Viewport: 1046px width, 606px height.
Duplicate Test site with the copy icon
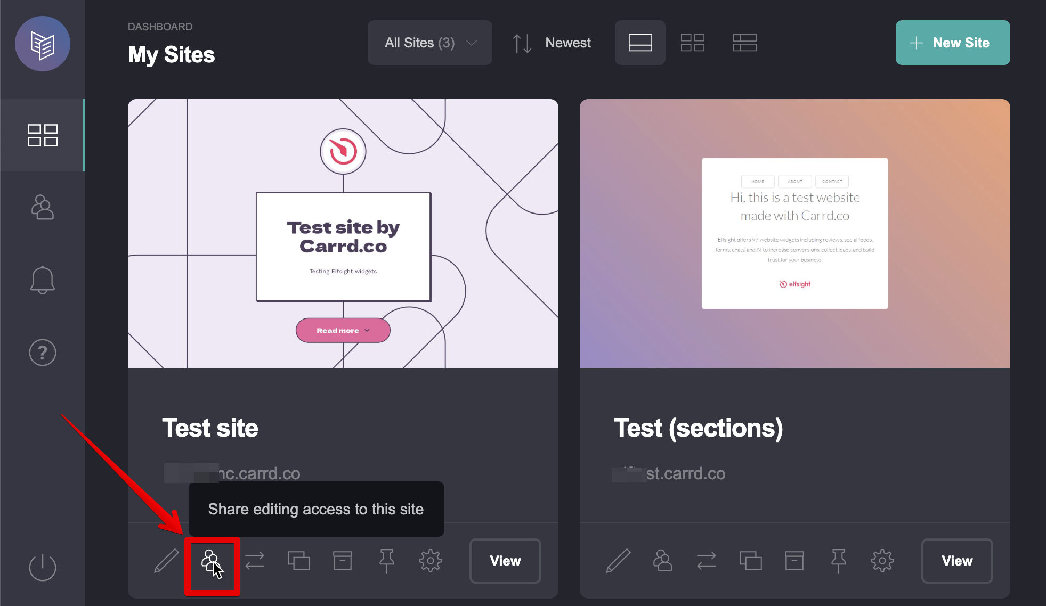coord(299,561)
